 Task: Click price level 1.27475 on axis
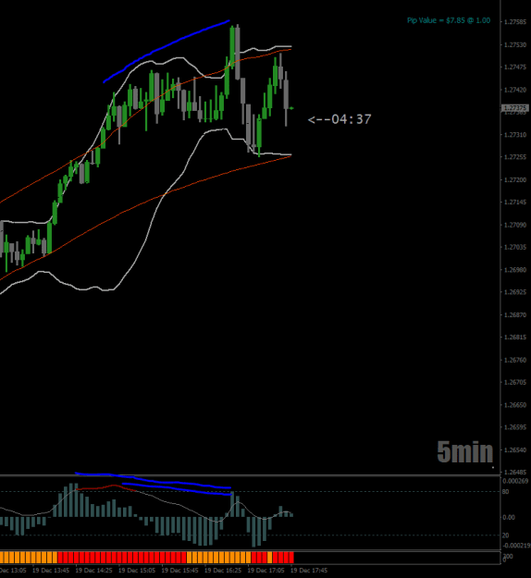coord(515,68)
